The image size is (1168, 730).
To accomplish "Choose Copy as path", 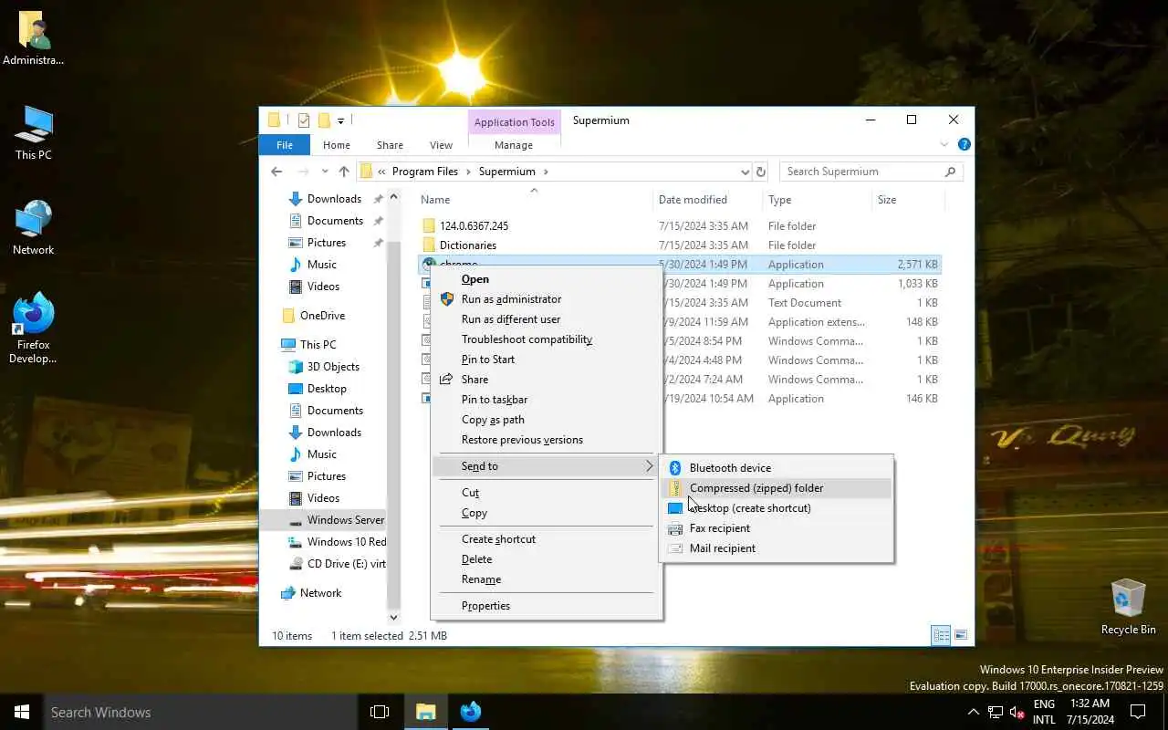I will point(547,420).
